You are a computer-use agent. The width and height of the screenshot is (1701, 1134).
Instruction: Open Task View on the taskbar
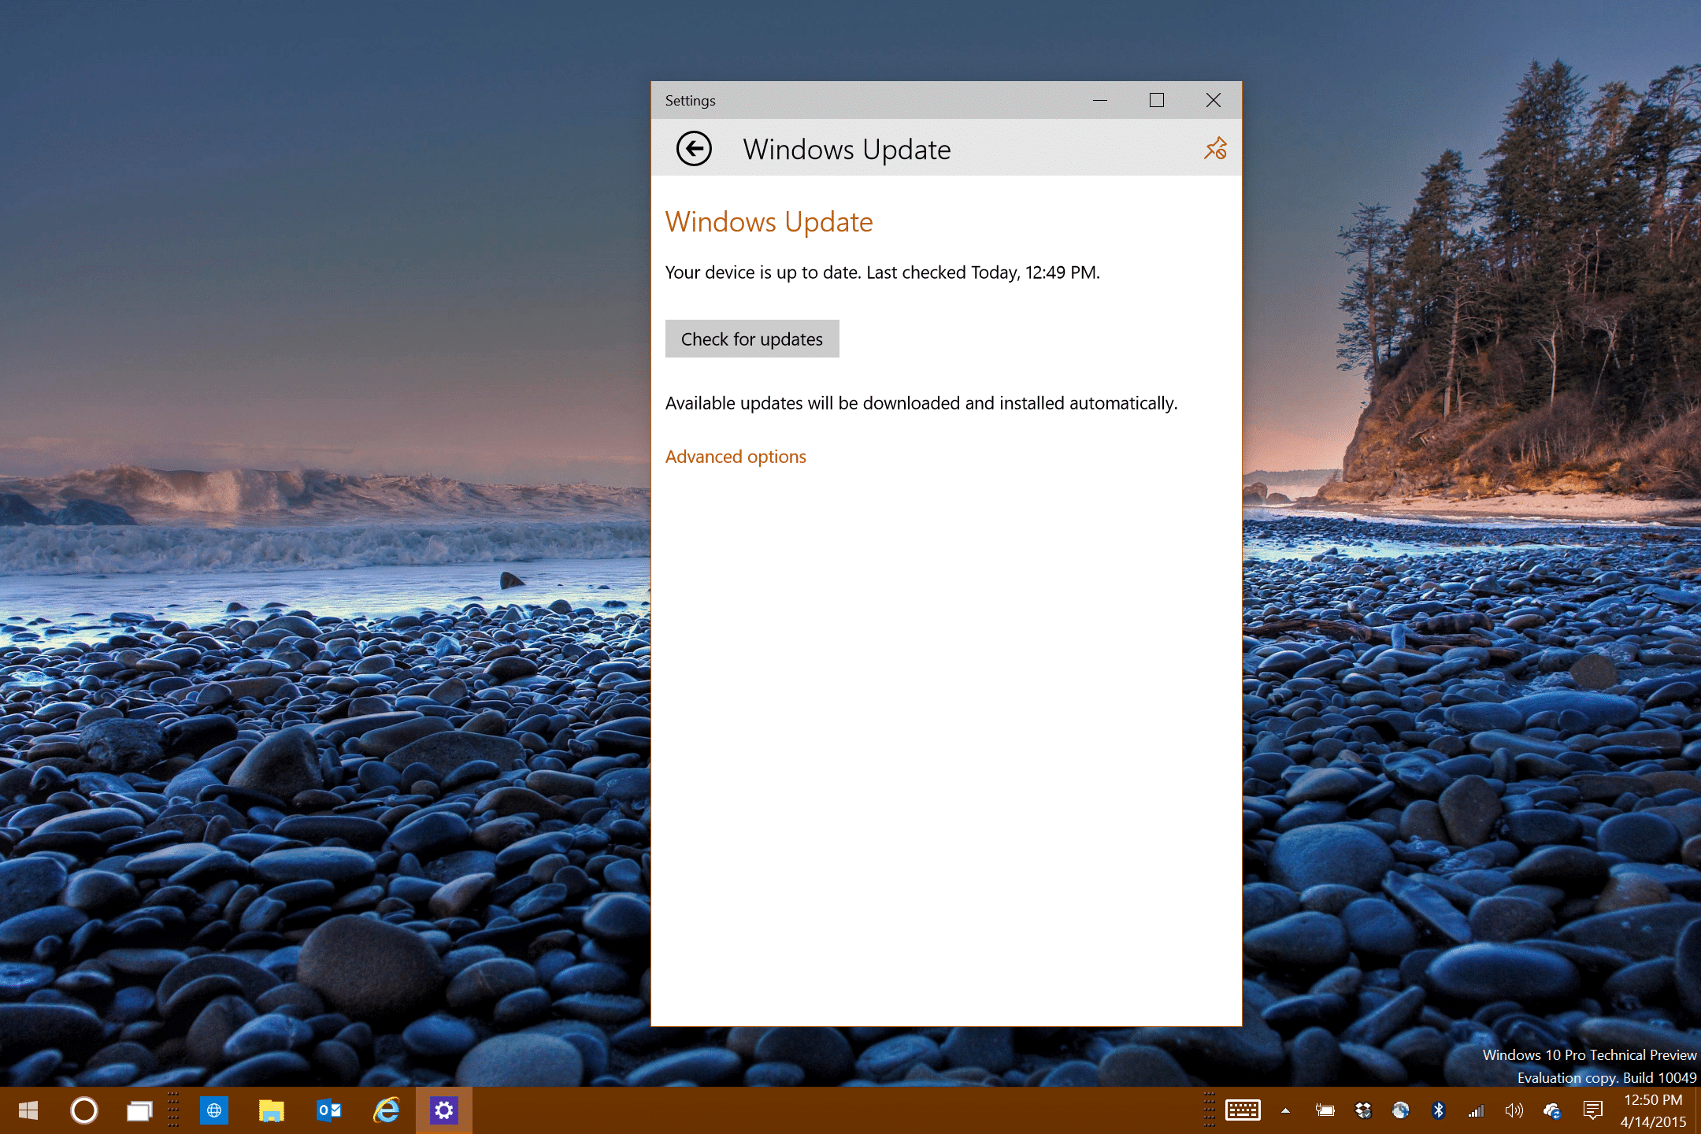(140, 1110)
